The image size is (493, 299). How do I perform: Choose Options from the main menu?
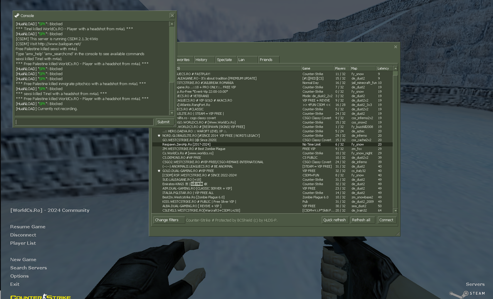19,276
